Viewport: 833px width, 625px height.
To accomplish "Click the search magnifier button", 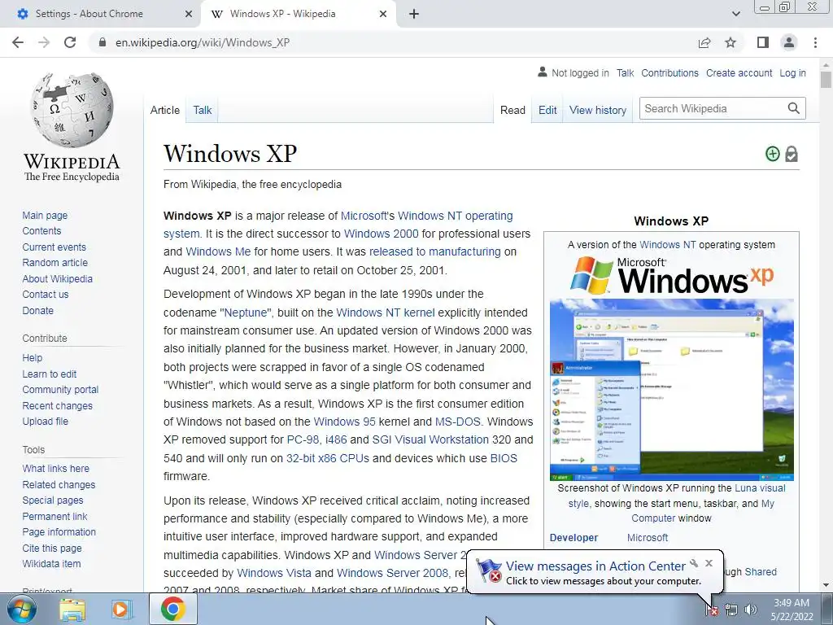I will (794, 108).
